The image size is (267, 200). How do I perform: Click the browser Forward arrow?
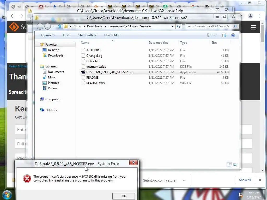point(21,16)
